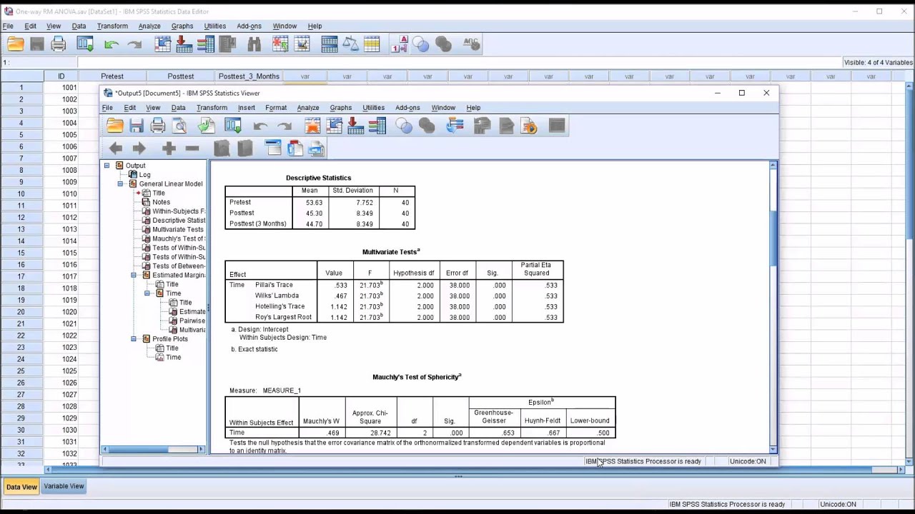Click Posttest_3_Months column header

click(x=249, y=76)
